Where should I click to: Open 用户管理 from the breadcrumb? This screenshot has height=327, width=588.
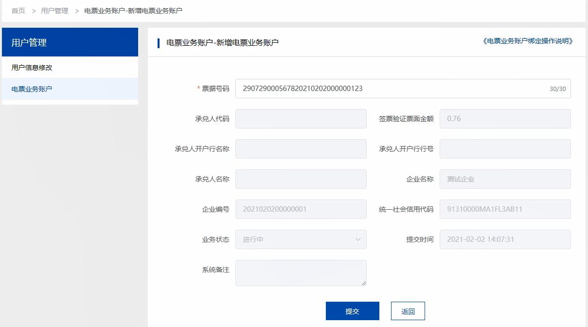click(x=55, y=10)
